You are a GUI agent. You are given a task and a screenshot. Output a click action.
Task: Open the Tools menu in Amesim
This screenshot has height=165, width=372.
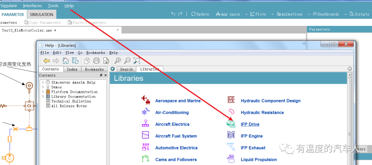53,6
